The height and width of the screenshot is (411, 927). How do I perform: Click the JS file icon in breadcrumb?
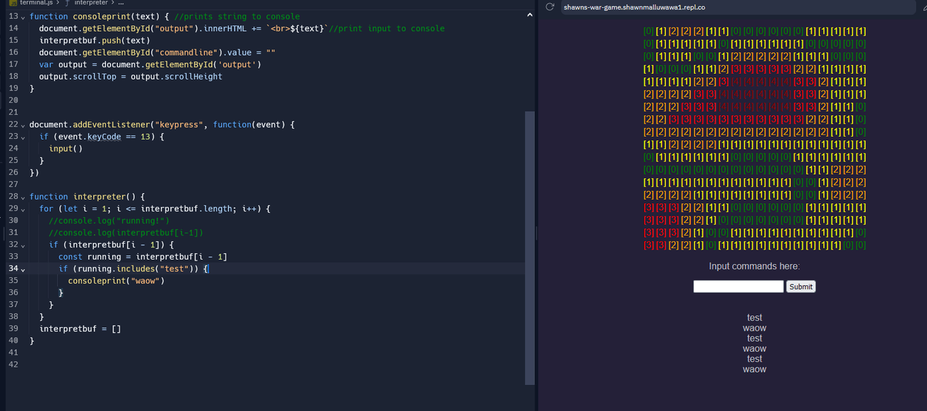13,3
